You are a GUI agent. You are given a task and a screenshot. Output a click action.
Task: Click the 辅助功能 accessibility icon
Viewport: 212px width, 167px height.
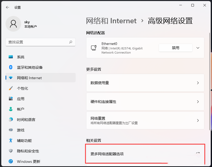[x=10, y=141]
